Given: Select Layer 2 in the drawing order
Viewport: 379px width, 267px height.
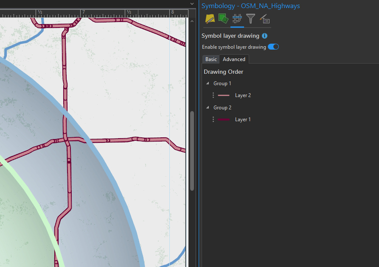Looking at the screenshot, I should 243,95.
